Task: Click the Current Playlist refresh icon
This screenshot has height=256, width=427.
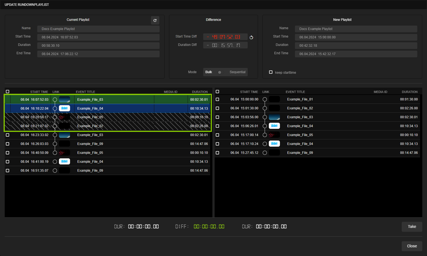Action: coord(155,20)
